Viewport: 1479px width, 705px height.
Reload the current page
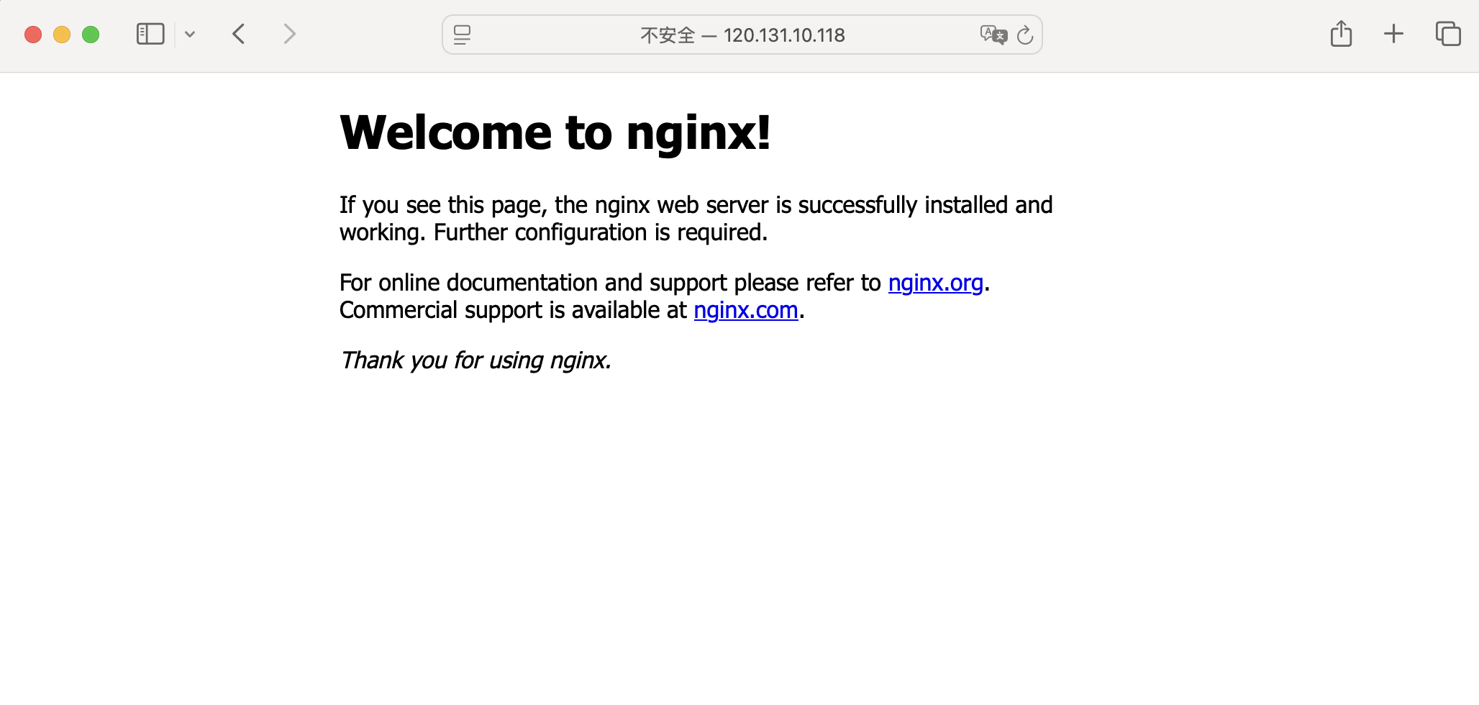1025,35
